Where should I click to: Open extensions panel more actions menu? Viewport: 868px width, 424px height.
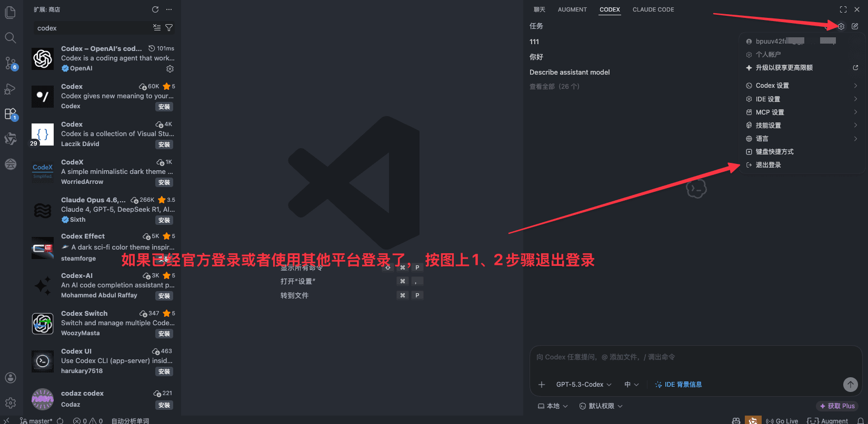click(x=169, y=9)
